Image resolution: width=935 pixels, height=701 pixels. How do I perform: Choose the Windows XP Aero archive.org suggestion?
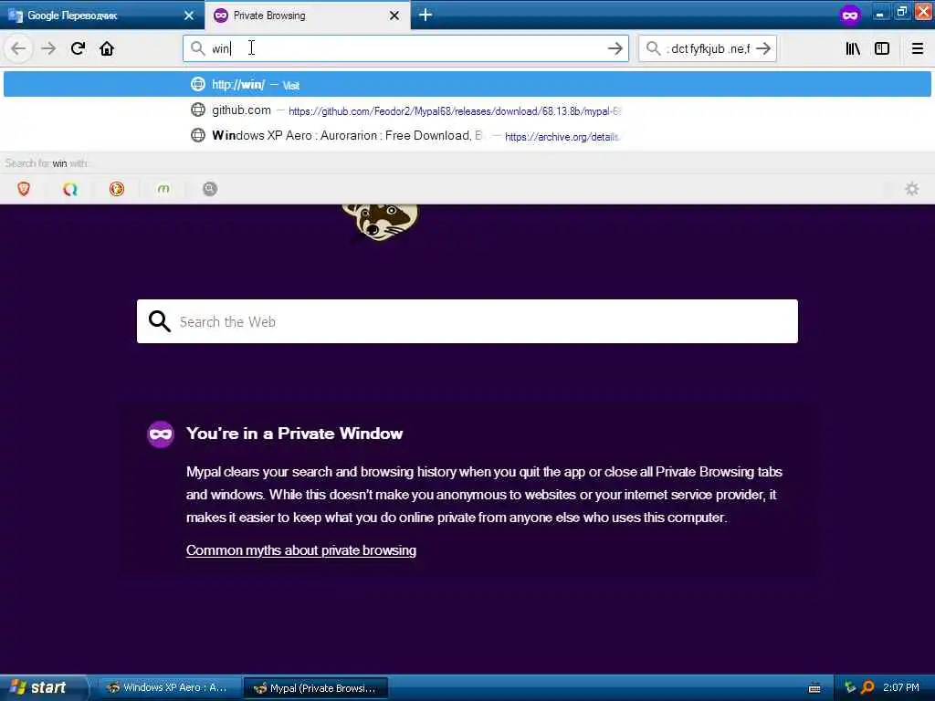pos(467,136)
